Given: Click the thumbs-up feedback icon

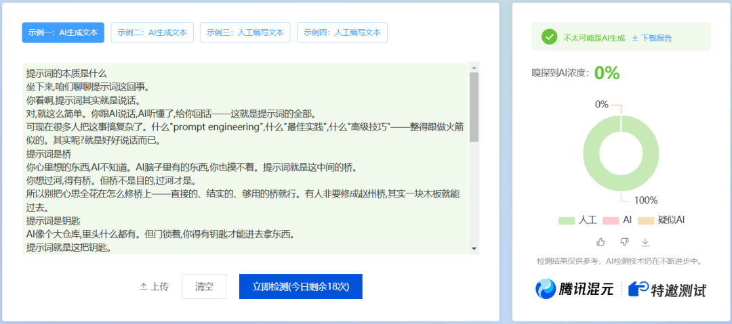Looking at the screenshot, I should (601, 241).
